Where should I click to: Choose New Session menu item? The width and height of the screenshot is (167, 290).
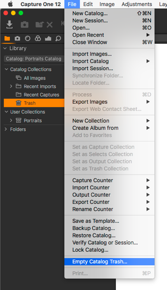pos(109,21)
